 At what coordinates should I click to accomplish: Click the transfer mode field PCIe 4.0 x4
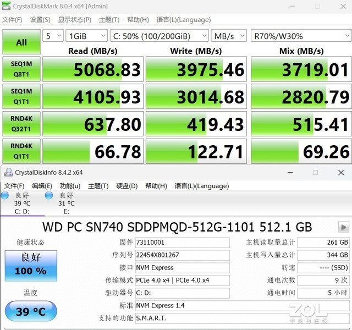click(182, 280)
